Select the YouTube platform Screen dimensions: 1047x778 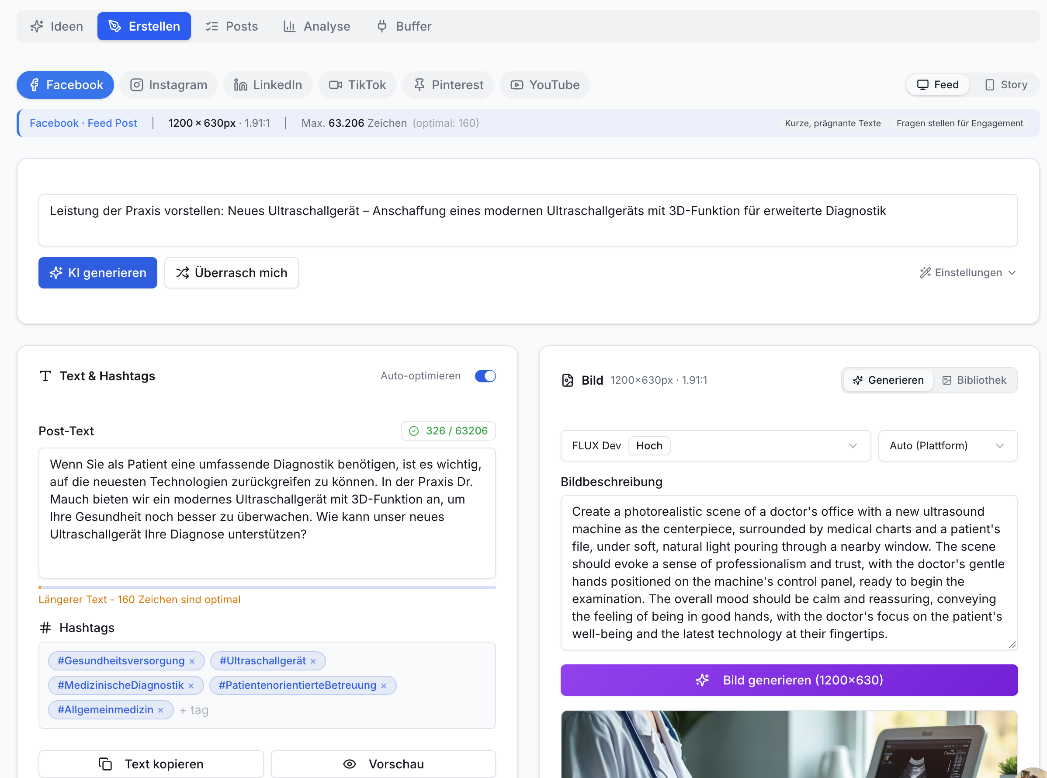coord(544,85)
